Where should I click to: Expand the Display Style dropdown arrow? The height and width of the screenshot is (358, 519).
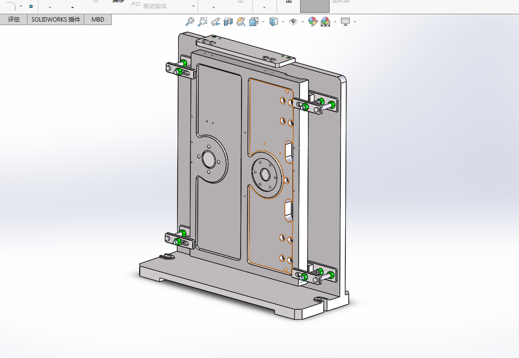pos(283,22)
